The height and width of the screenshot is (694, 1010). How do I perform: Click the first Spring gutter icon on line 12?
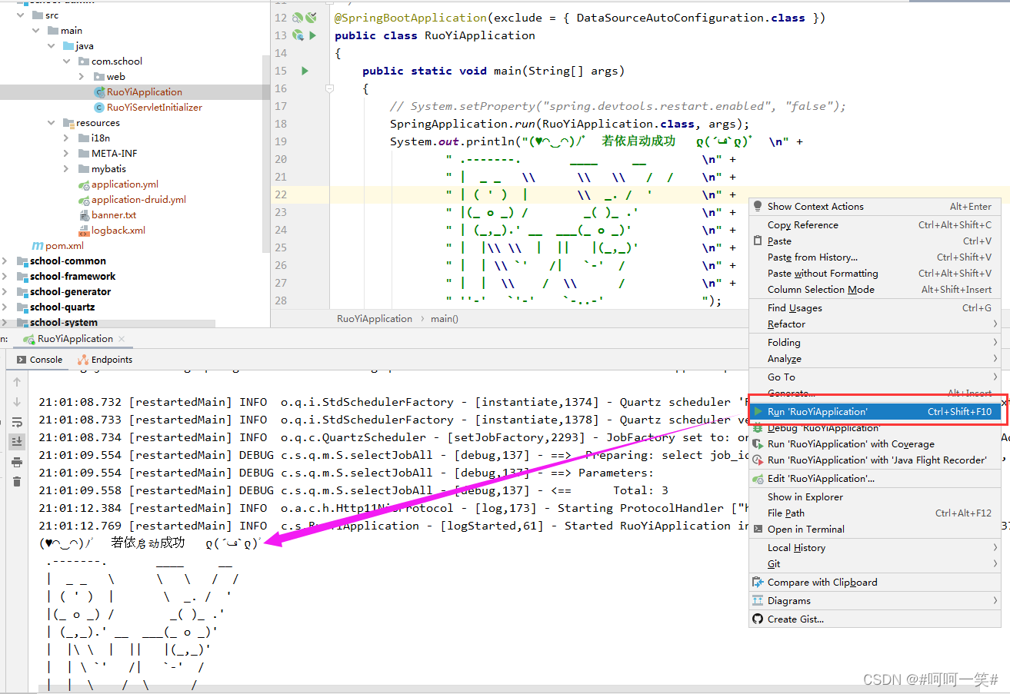click(x=297, y=18)
